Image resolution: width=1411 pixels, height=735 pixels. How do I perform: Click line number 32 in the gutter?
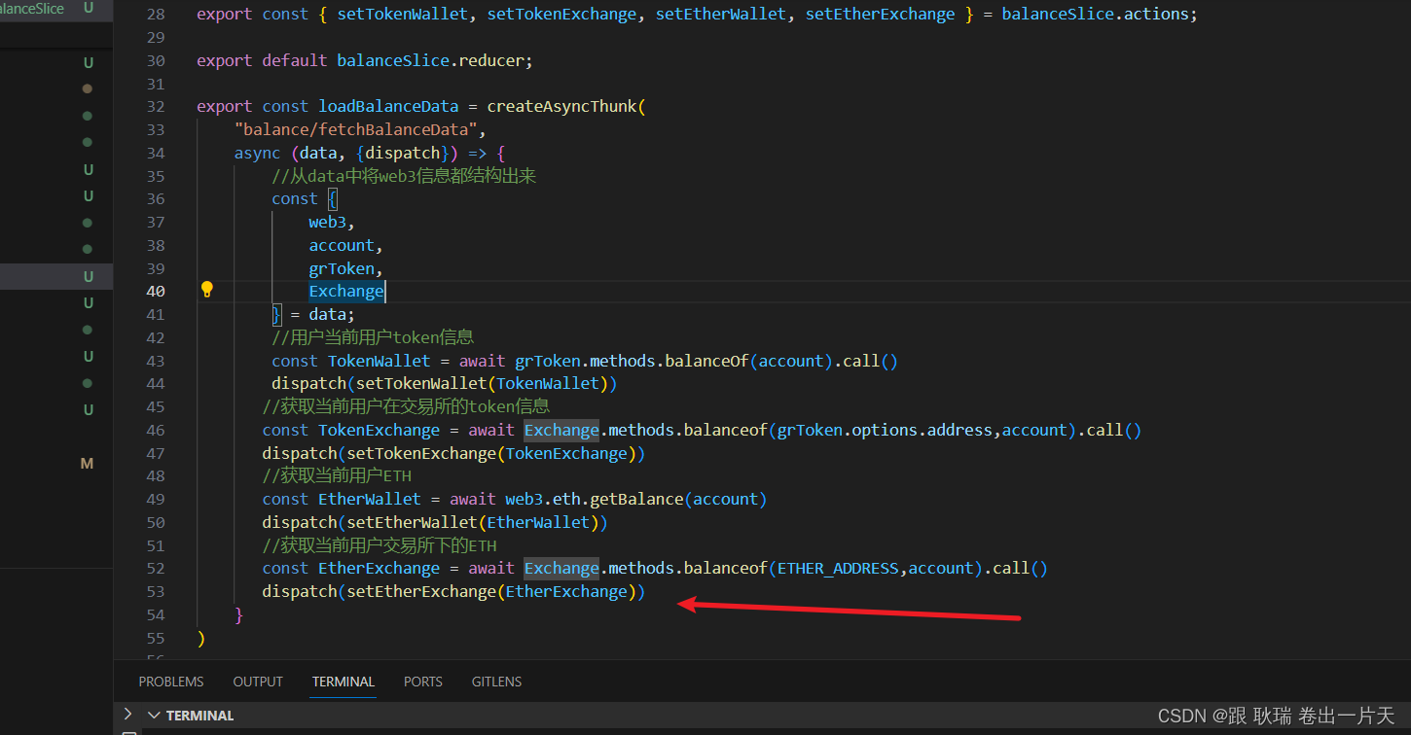(156, 106)
